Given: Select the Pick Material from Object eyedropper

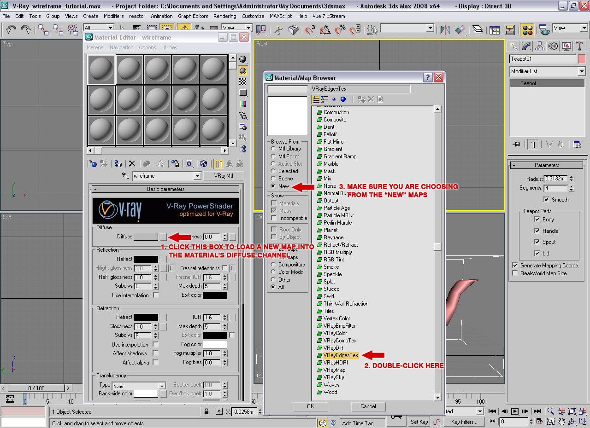Looking at the screenshot, I should point(125,175).
